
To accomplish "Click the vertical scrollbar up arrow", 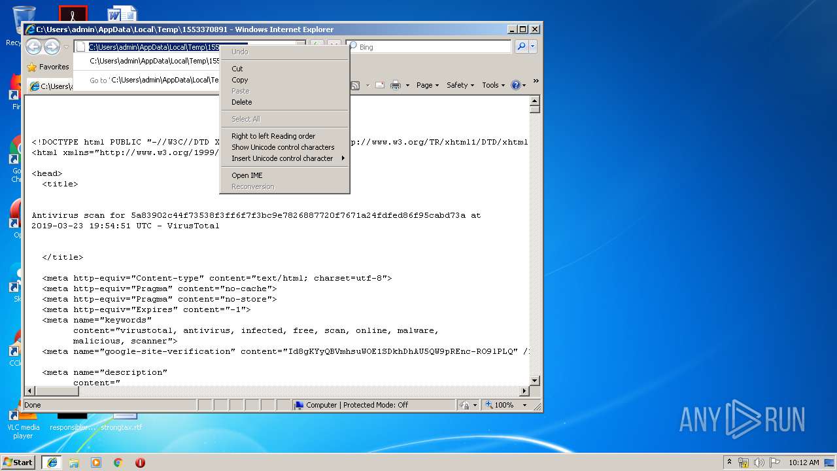I will (534, 101).
